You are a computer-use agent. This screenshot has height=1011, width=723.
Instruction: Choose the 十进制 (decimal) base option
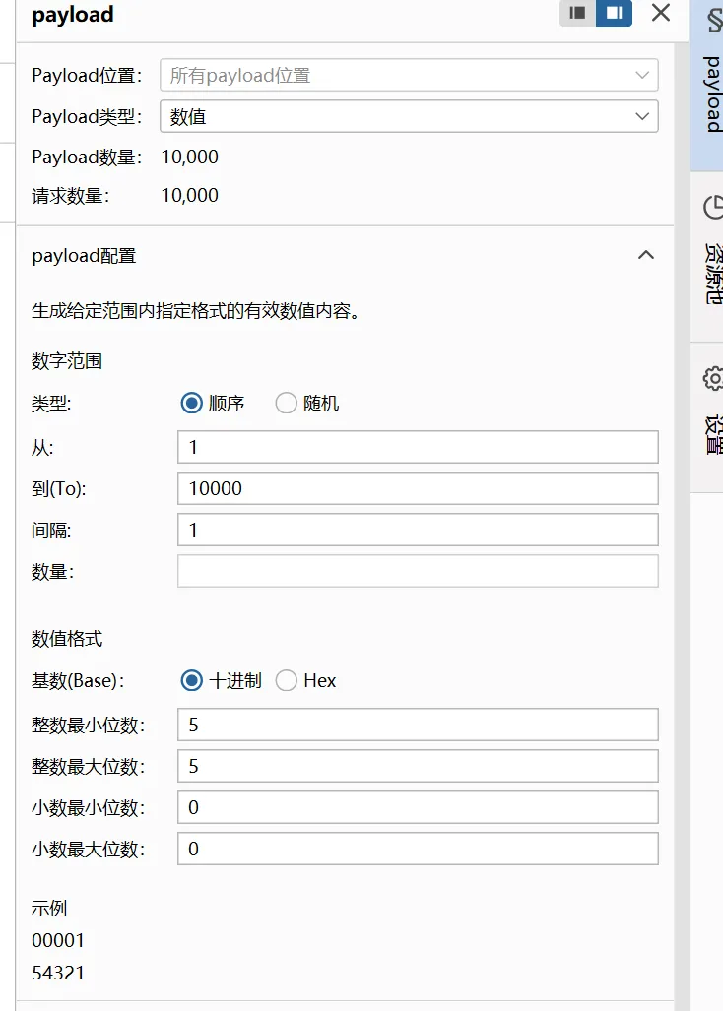[x=192, y=680]
